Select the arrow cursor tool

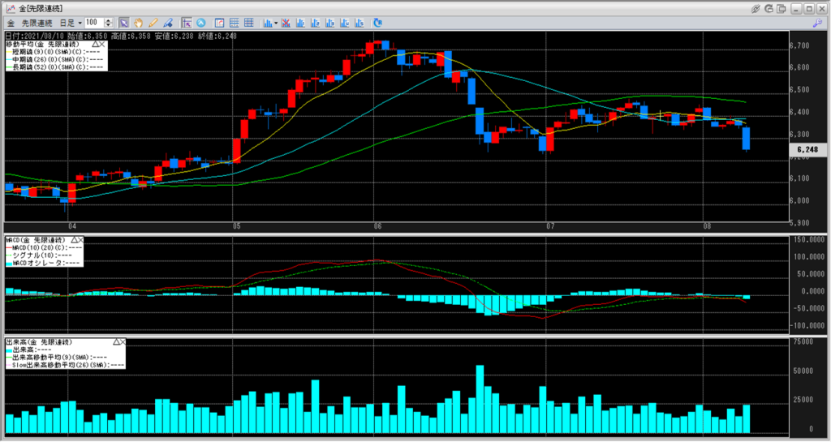[123, 23]
